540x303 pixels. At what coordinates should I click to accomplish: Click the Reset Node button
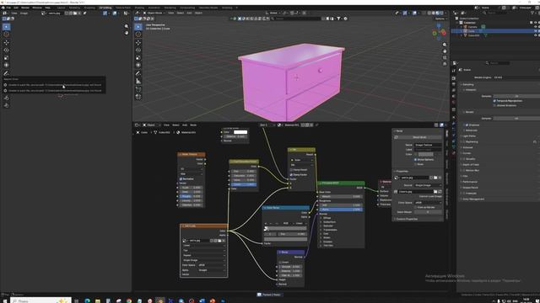[x=419, y=137]
